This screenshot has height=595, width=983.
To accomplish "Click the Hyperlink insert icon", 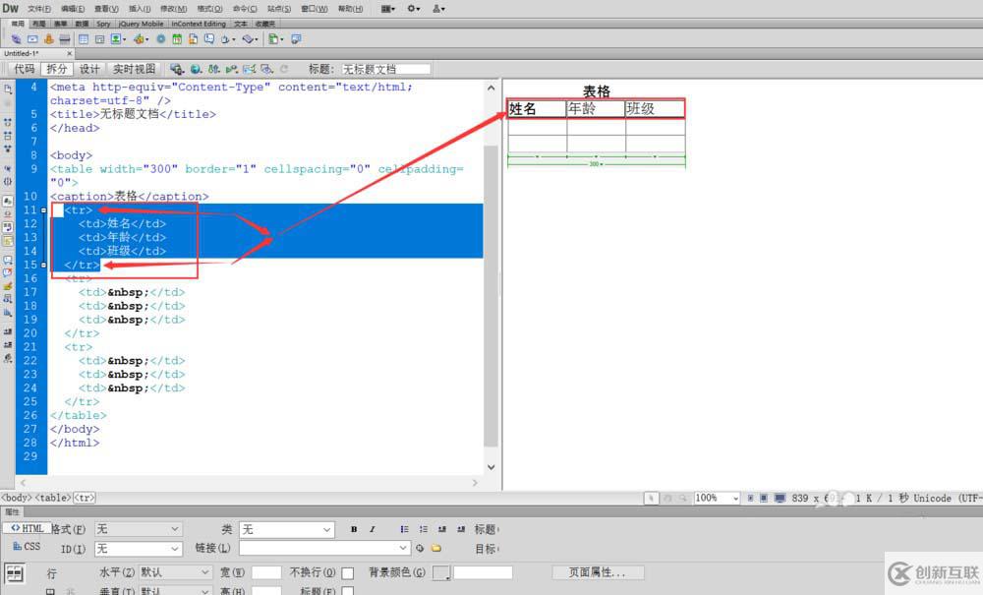I will click(16, 39).
